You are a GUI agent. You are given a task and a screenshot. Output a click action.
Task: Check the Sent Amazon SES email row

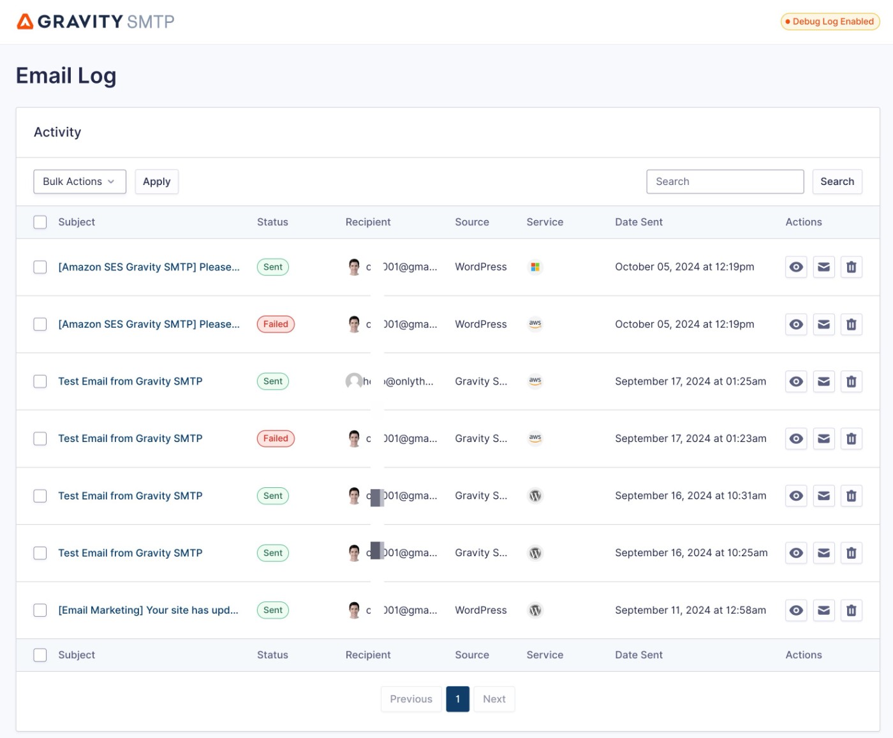click(40, 267)
